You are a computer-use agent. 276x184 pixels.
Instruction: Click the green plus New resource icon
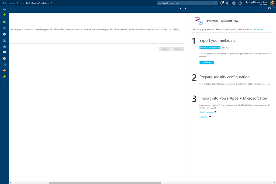[x=4, y=15]
